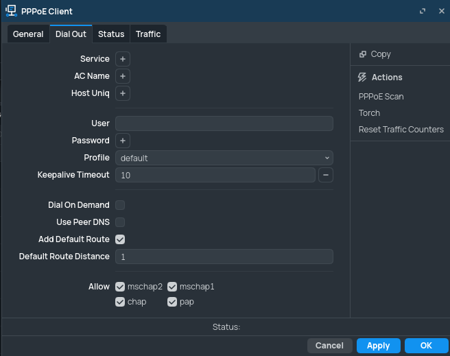Uncheck mschap2 authentication

pyautogui.click(x=120, y=287)
